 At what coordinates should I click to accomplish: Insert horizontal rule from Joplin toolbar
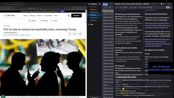tap(149, 7)
